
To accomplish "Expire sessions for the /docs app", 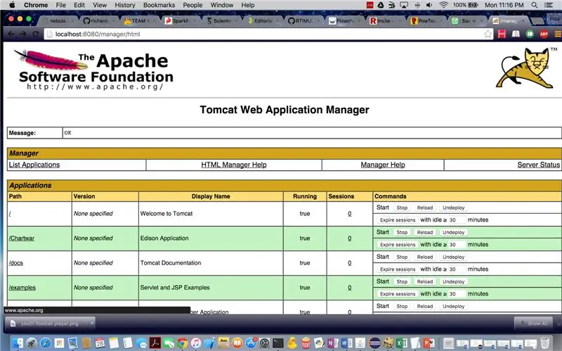I will pos(398,269).
